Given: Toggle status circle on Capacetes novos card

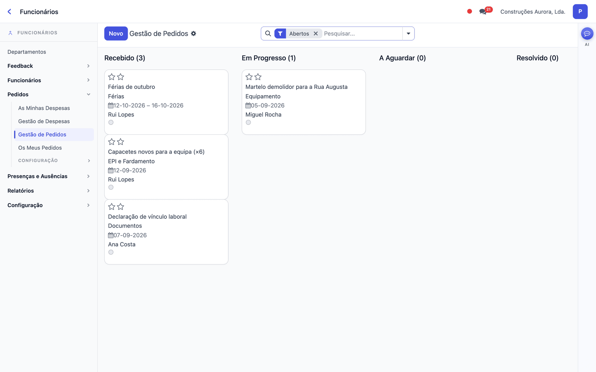Looking at the screenshot, I should click(x=111, y=187).
